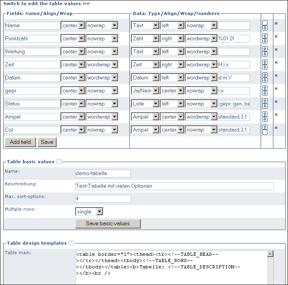Delete the gepr. field row
Screen dimensions: 288x285
coord(276,89)
